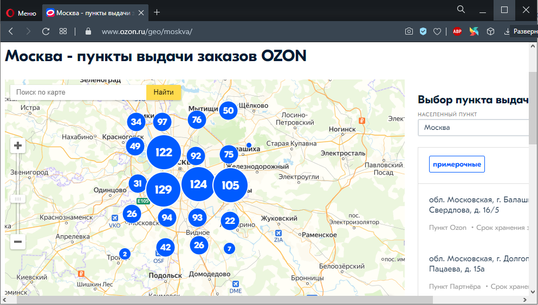Screen dimensions: 538x305
Task: Click the map zoom out minus button
Action: 18,242
